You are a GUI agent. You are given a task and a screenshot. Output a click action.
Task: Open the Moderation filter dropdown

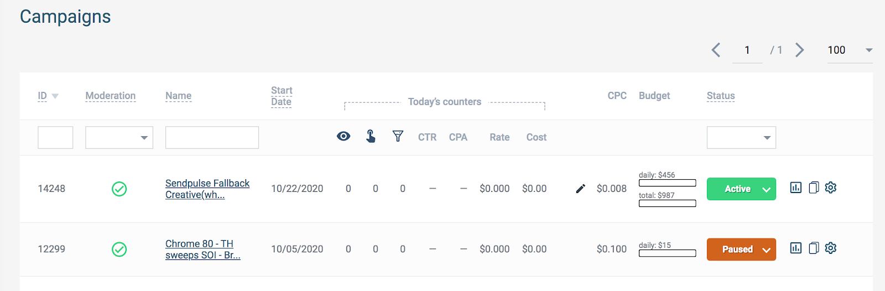coord(119,137)
